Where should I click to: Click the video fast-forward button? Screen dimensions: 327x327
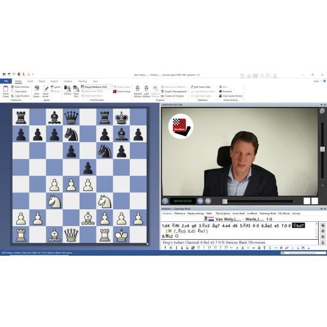click(x=208, y=201)
